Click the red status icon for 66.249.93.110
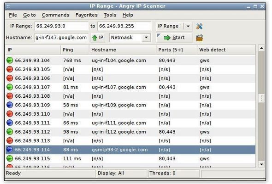 10,114
